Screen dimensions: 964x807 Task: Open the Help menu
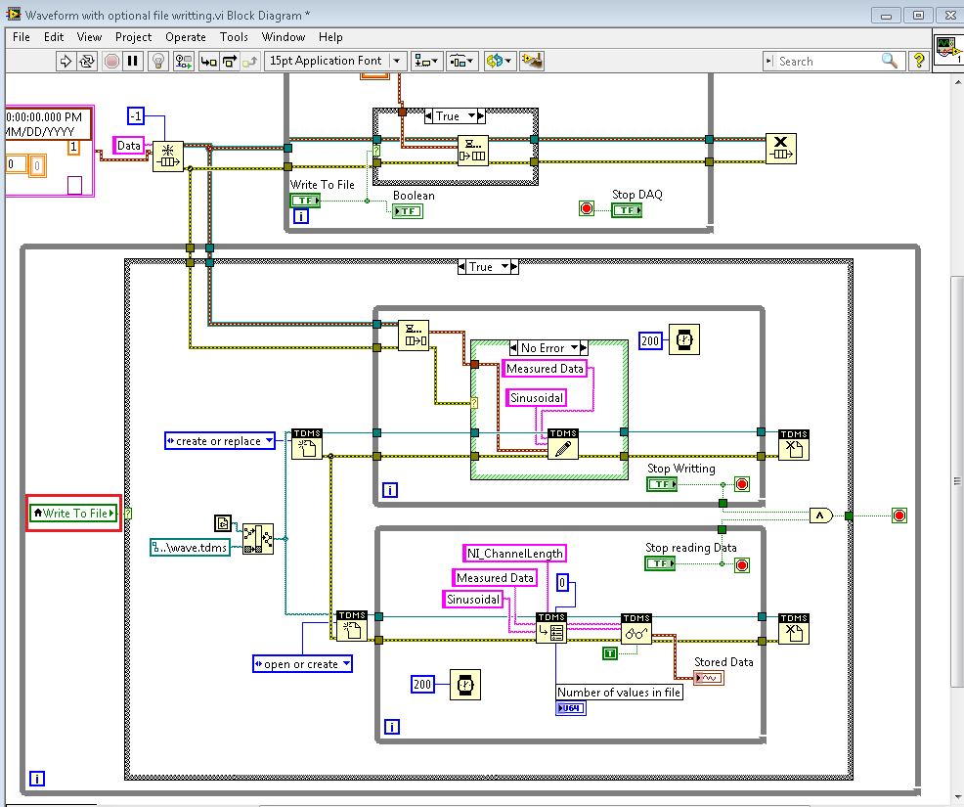330,37
